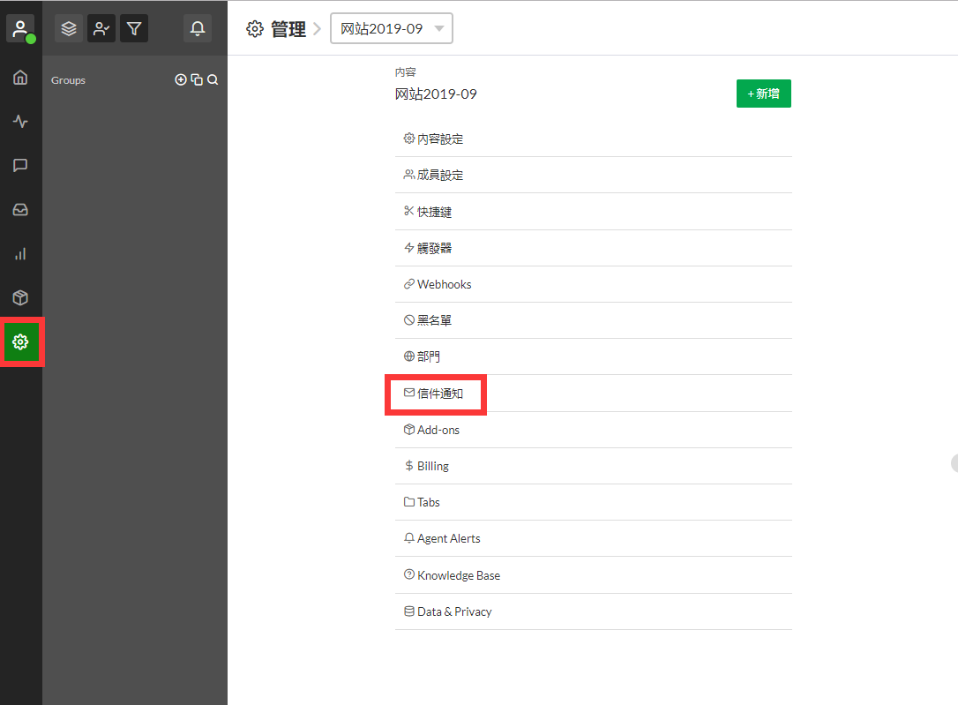Search groups with the magnifier icon
Screen dimensions: 958x705
coord(213,80)
